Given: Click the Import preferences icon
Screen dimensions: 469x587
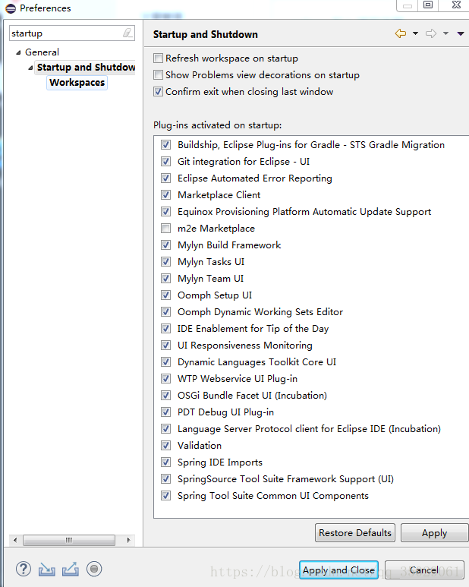Looking at the screenshot, I should [47, 570].
